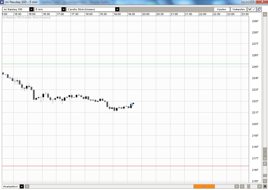Click the 2257 price axis label

(x=255, y=67)
